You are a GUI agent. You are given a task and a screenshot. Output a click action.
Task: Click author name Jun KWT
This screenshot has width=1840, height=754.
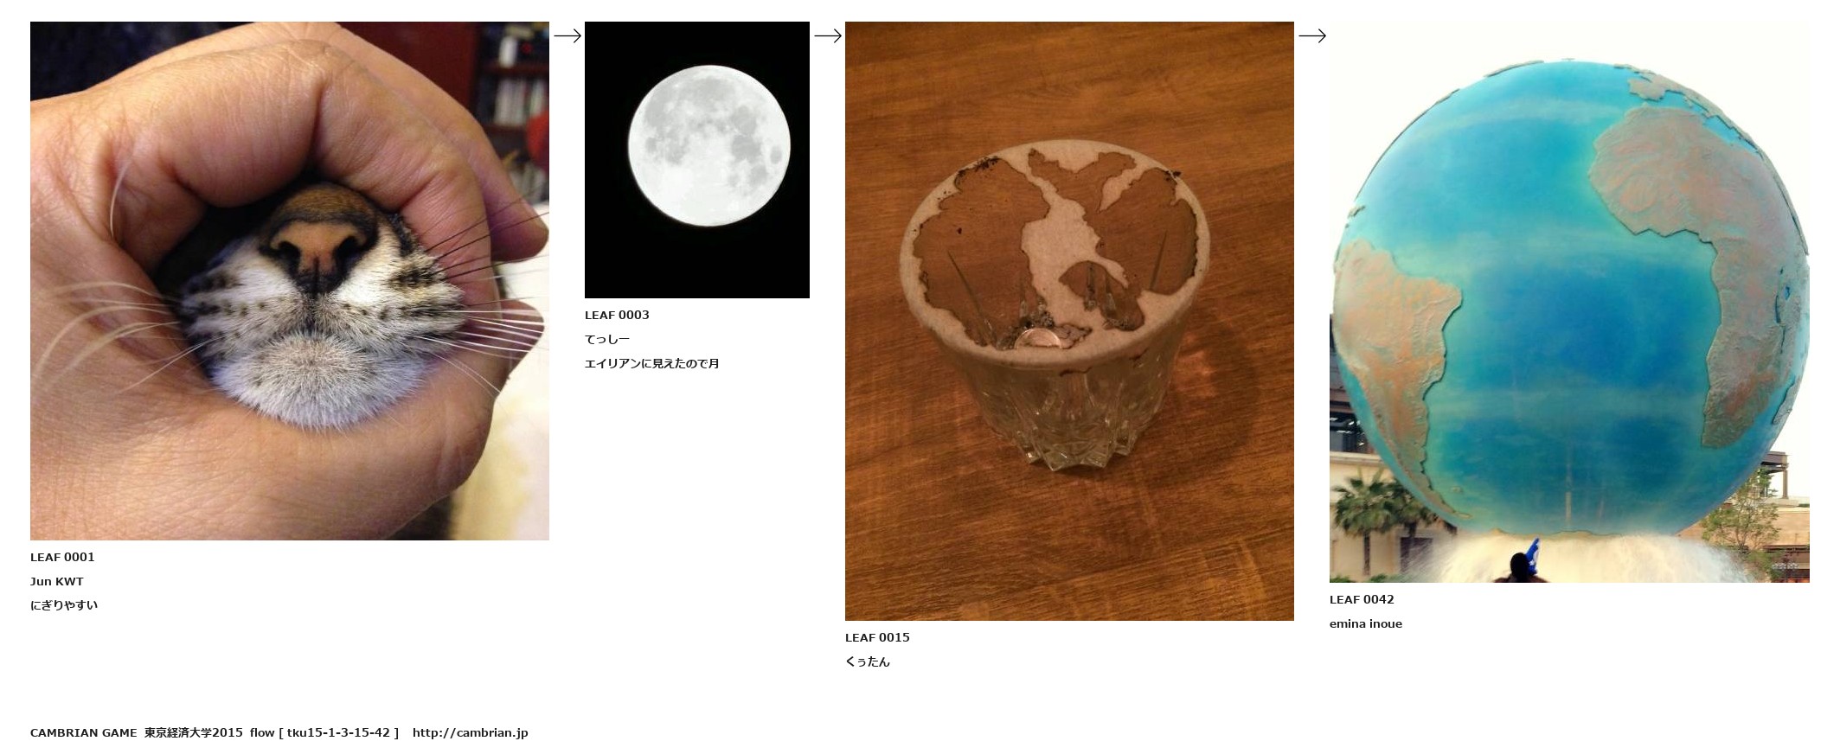click(x=57, y=581)
